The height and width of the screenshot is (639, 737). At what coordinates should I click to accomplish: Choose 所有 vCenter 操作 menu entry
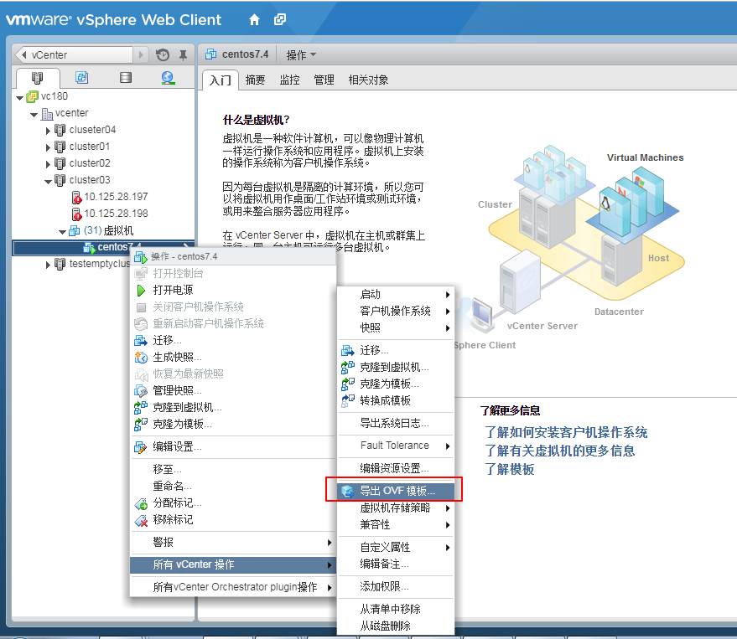(x=234, y=564)
